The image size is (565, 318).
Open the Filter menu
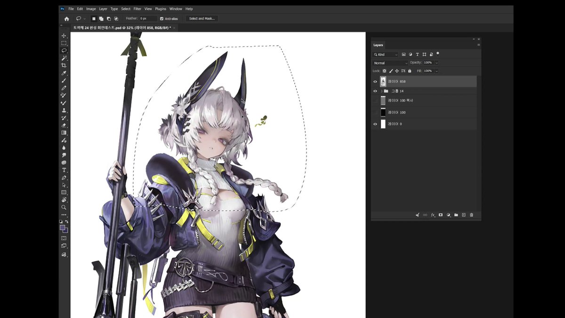click(137, 9)
